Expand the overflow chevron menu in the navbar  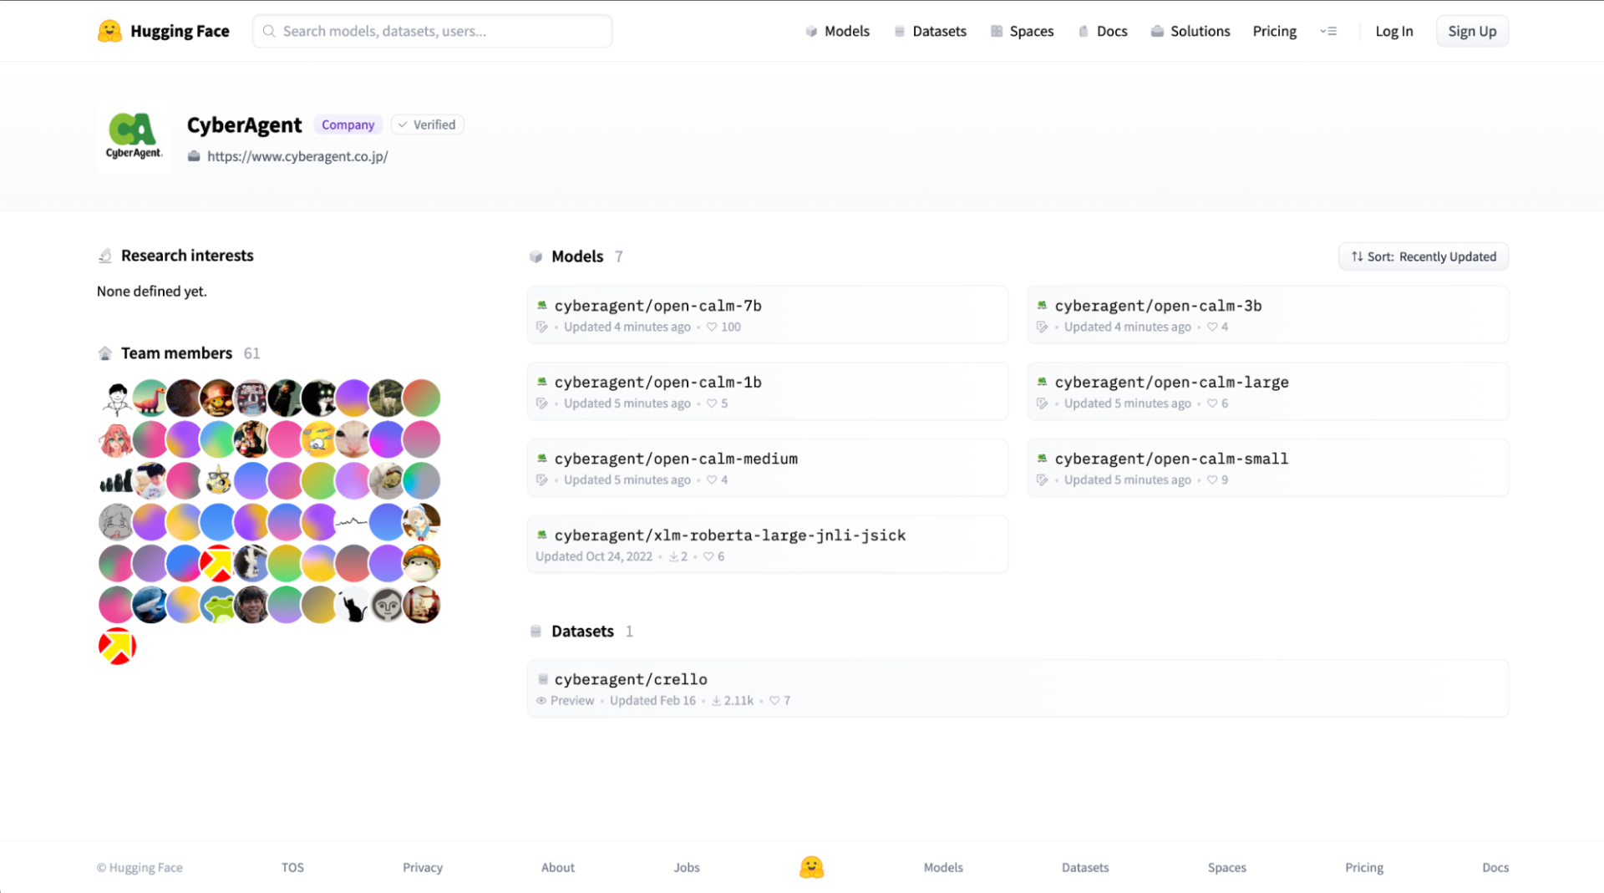coord(1328,31)
